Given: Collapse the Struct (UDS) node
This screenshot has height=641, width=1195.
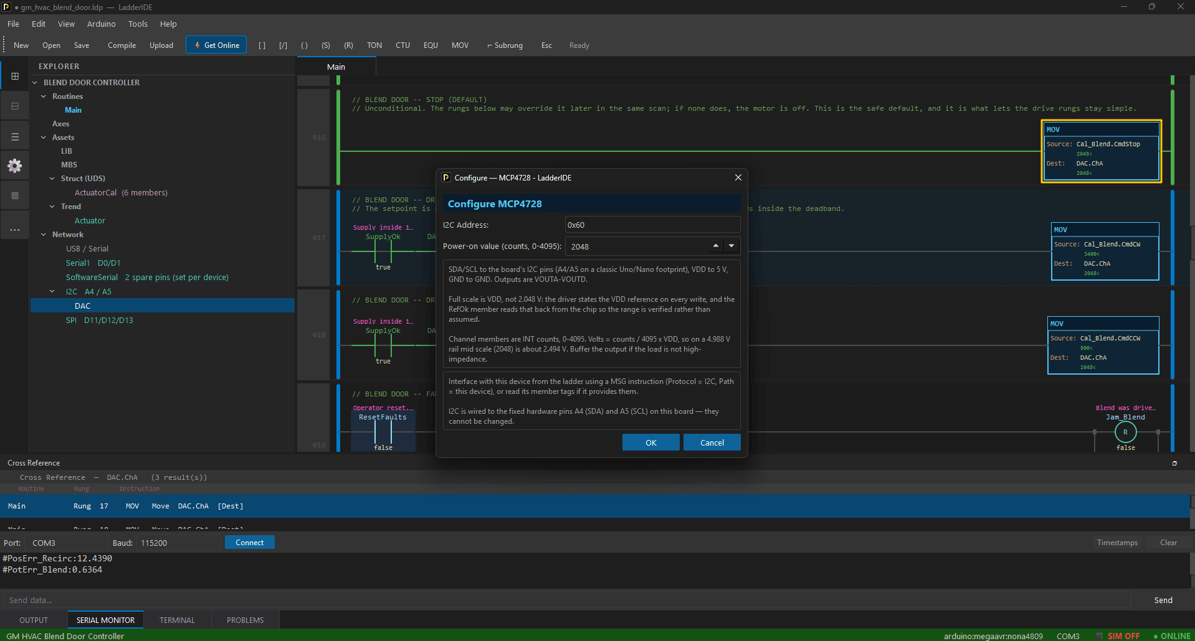Looking at the screenshot, I should [52, 179].
